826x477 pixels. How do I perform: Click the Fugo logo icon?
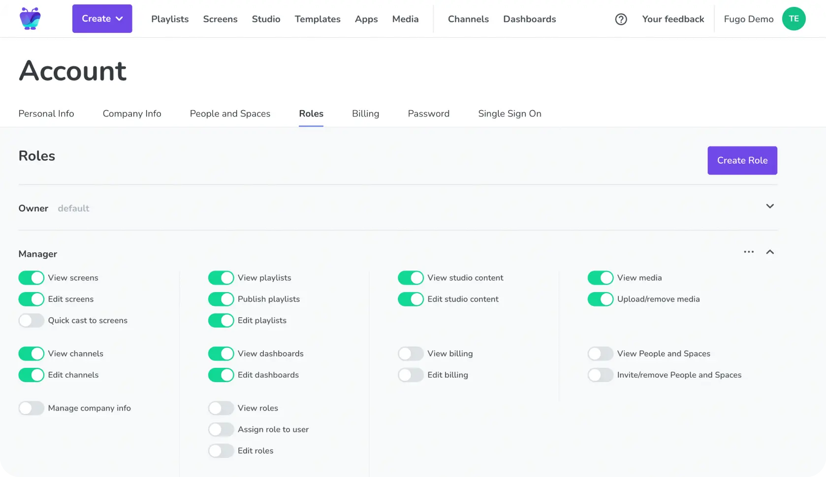30,19
